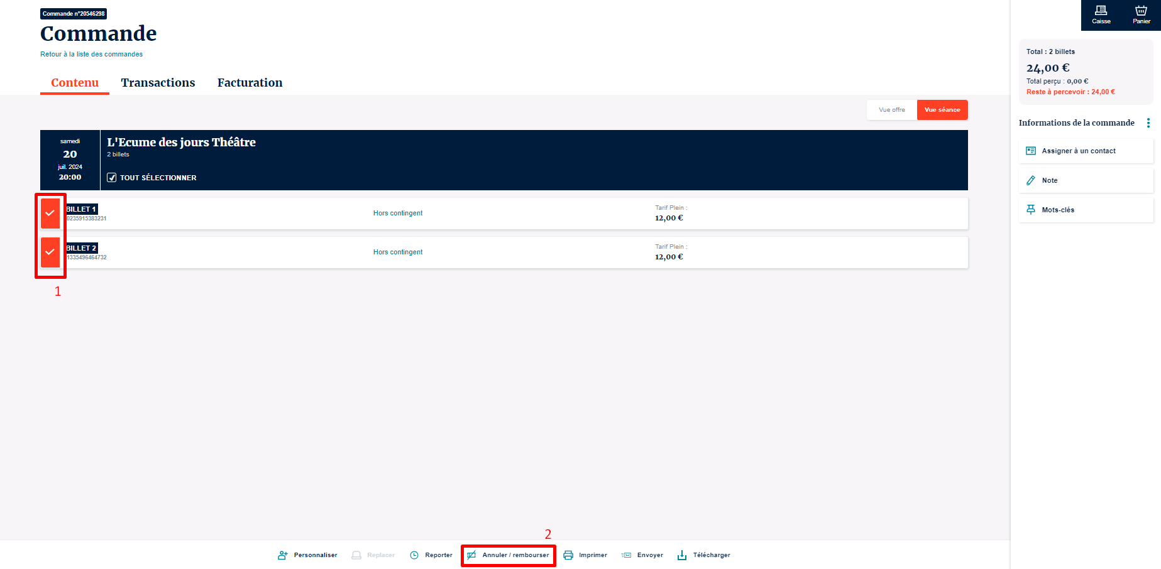
Task: Click the Envoyer ticket icon
Action: point(626,555)
